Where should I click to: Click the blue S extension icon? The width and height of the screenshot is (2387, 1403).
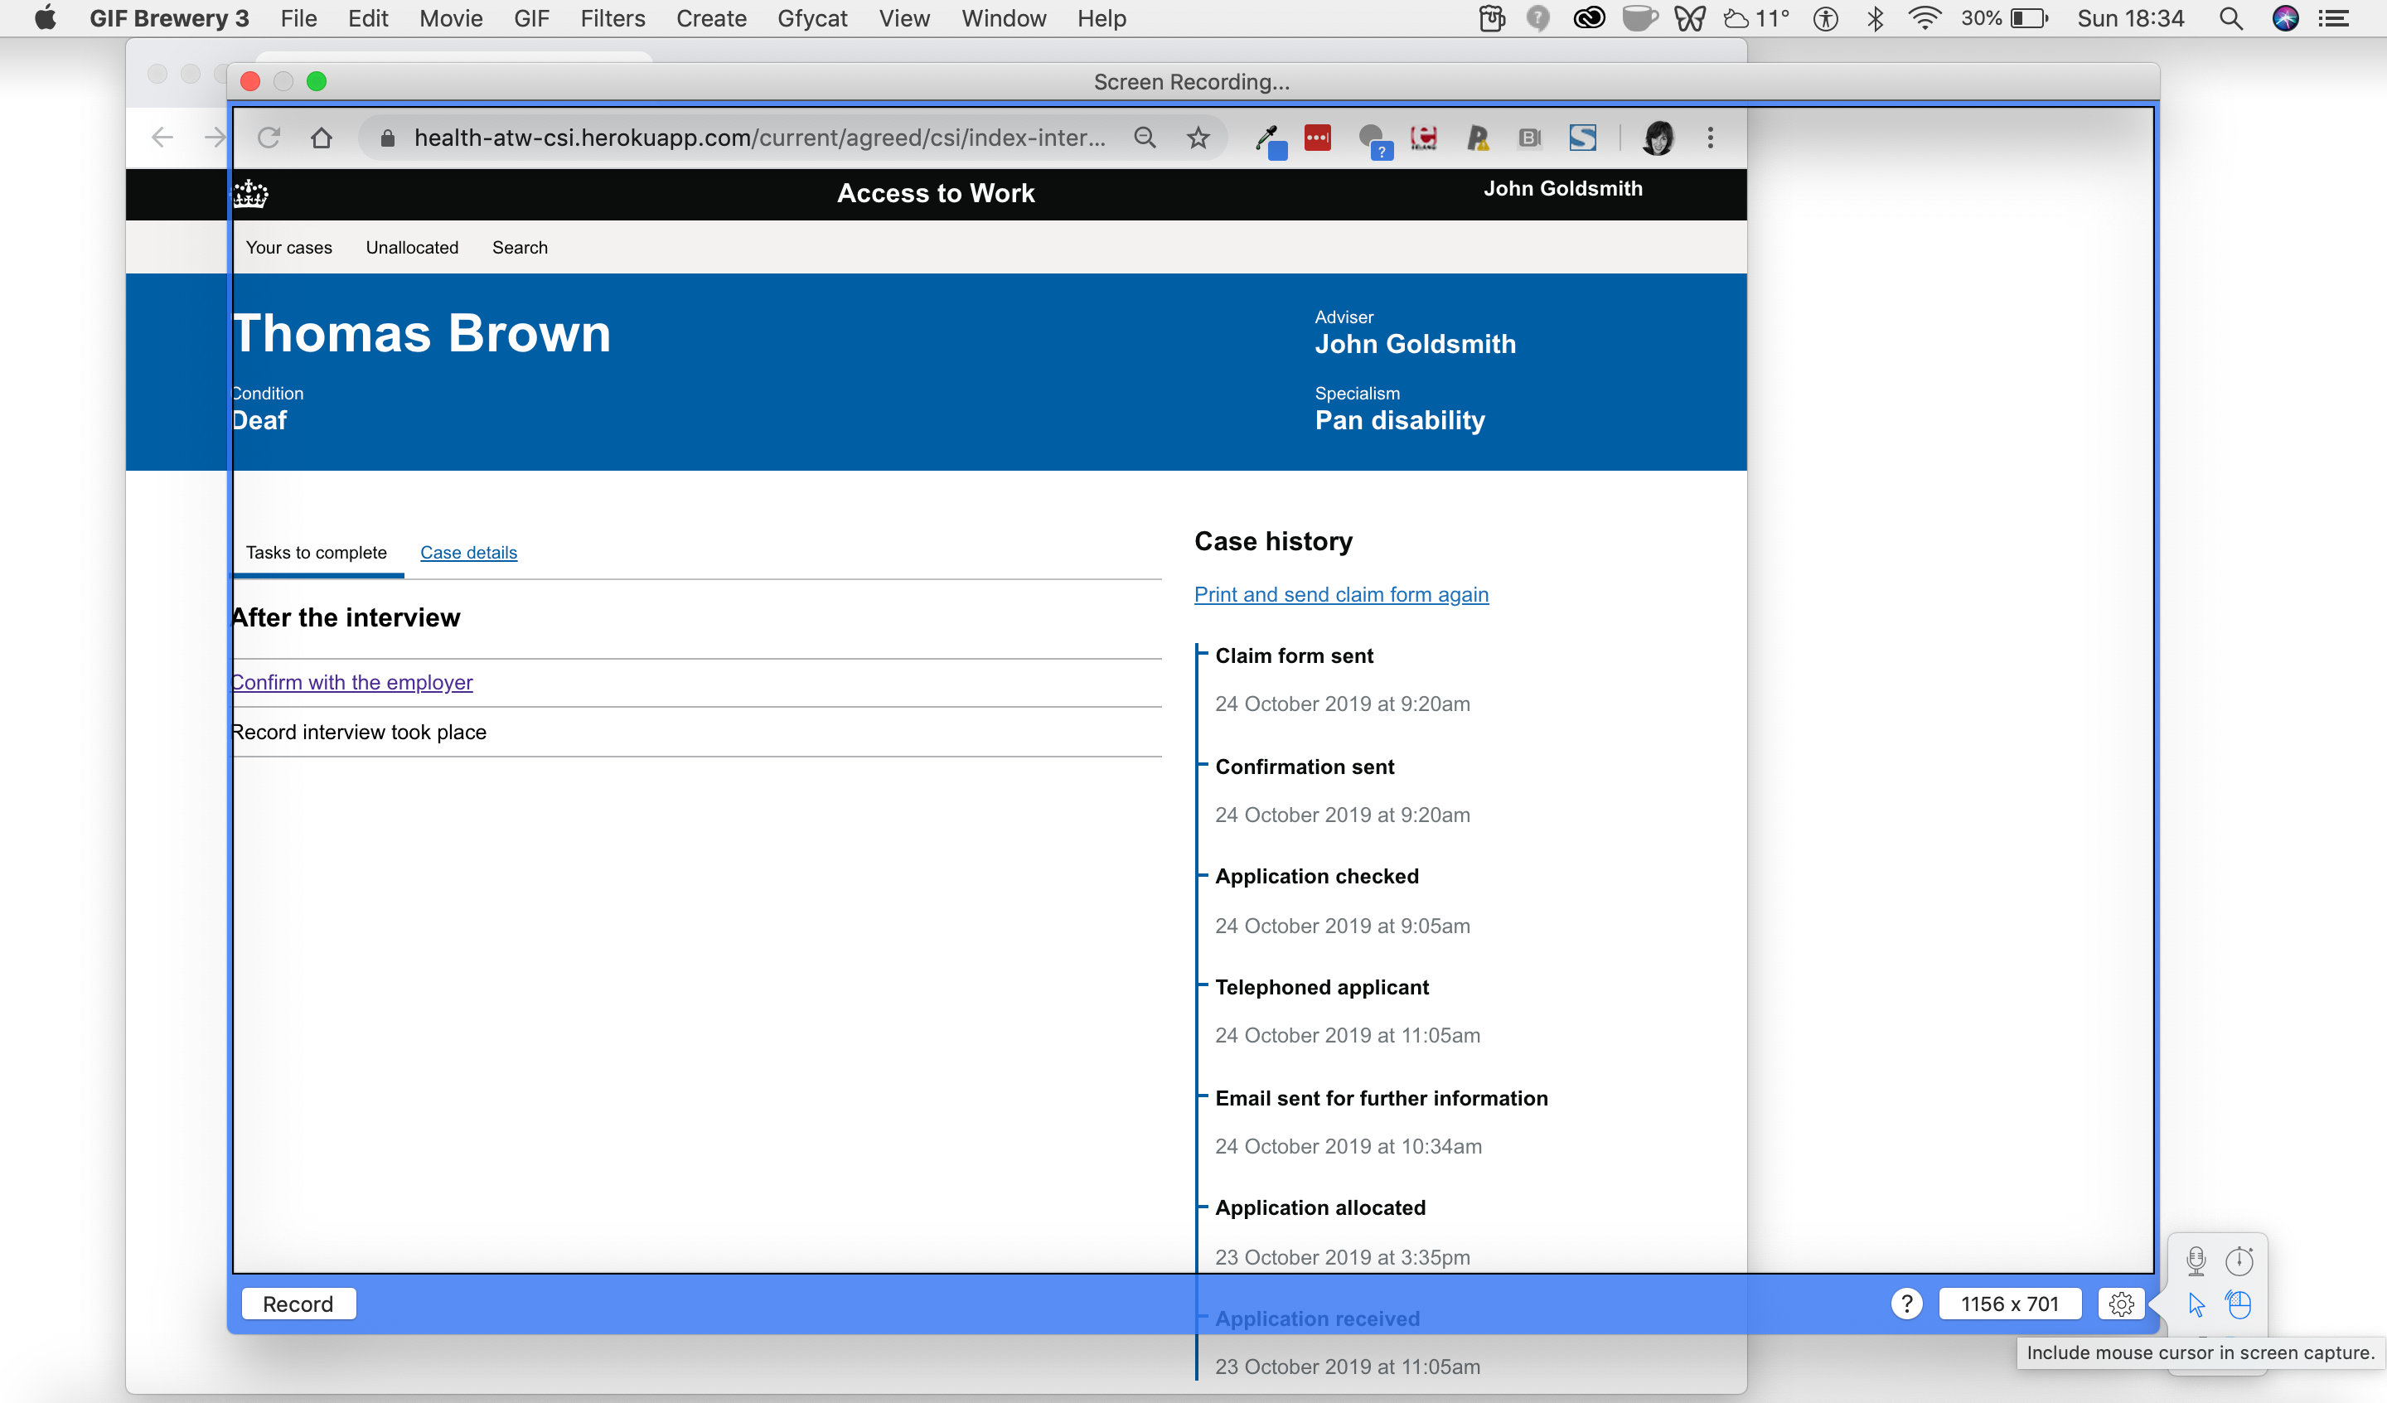[1583, 138]
